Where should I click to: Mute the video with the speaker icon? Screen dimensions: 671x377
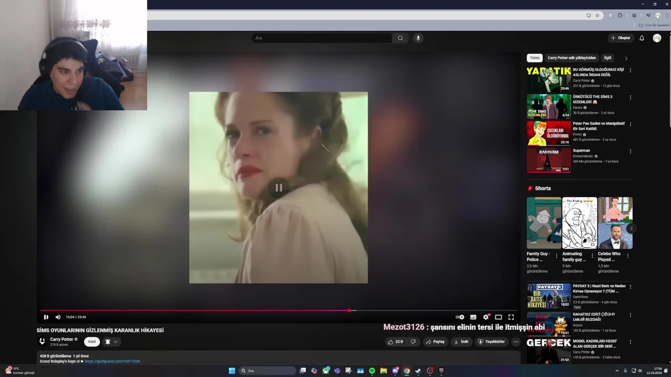pos(58,317)
